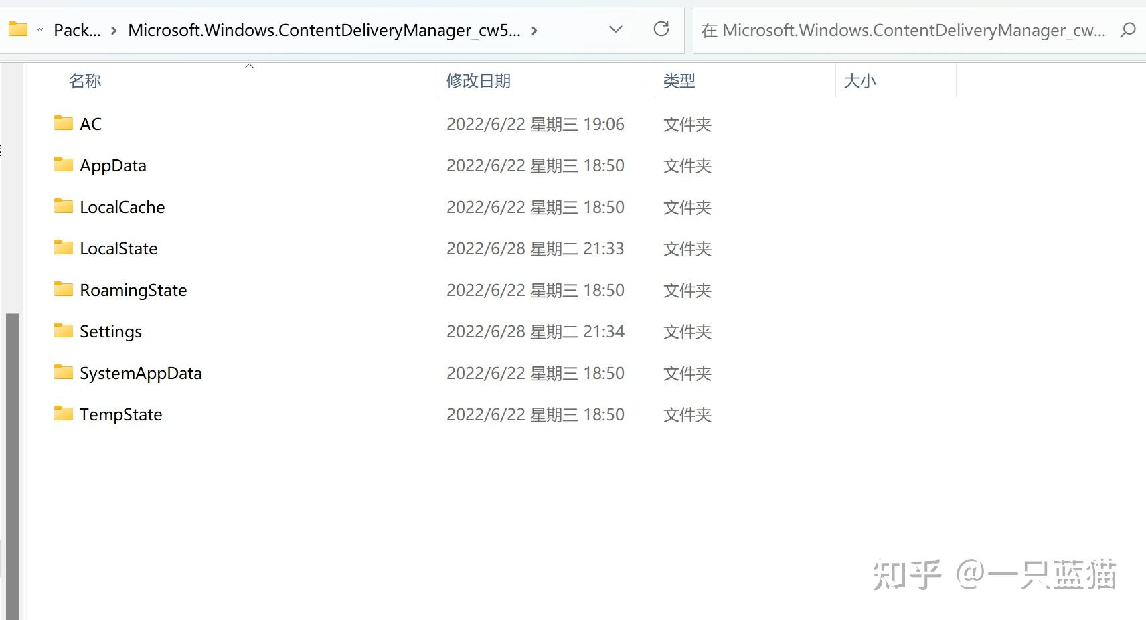The image size is (1146, 620).
Task: Open the AppData folder
Action: pos(112,165)
